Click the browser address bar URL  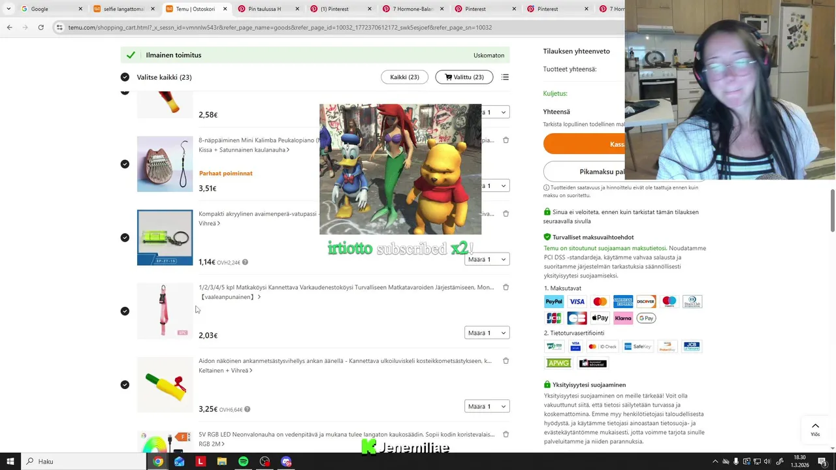pos(280,27)
